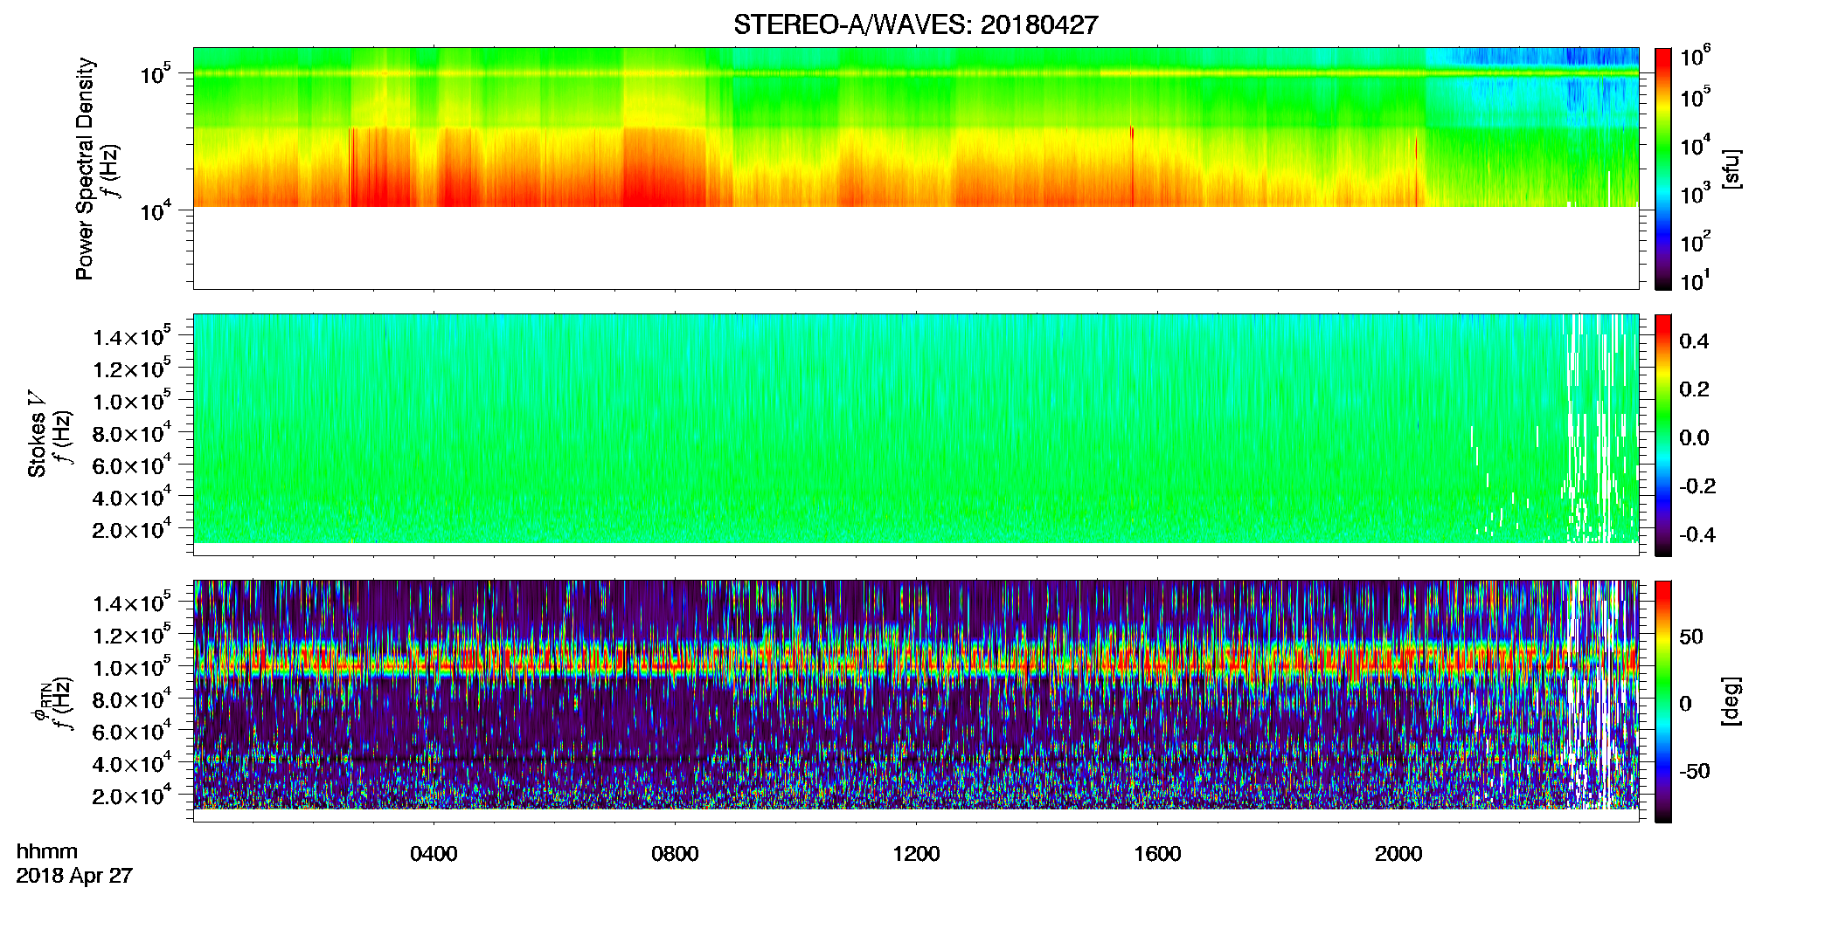This screenshot has width=1832, height=943.
Task: Click the [deg] colorbar unit label
Action: tap(1731, 701)
